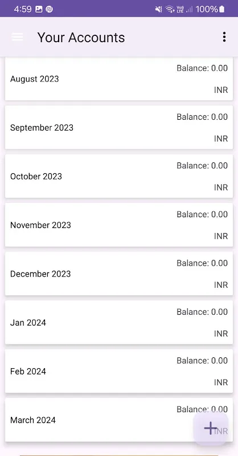
Task: Tap the clock showing 4:59
Action: (23, 9)
